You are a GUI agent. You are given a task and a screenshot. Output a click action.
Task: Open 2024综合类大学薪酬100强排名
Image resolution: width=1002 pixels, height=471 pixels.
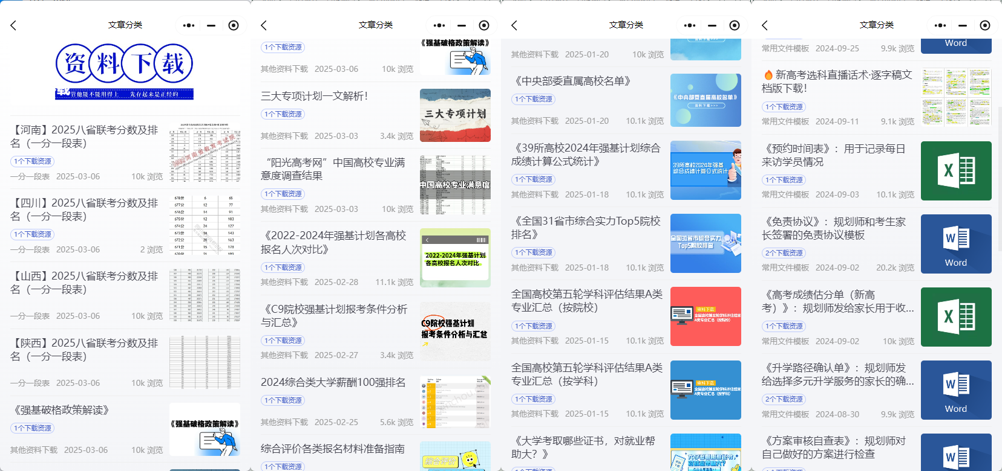[333, 382]
